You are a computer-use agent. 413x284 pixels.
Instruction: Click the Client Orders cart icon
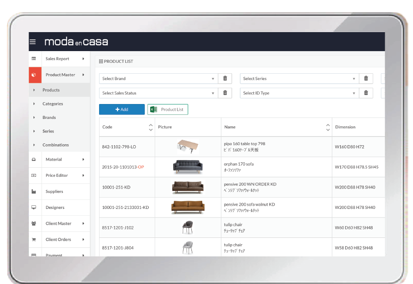pos(34,240)
